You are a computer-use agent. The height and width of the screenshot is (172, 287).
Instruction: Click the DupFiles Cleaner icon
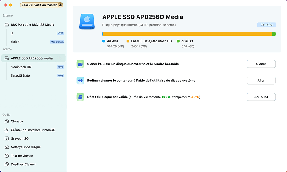click(7, 164)
